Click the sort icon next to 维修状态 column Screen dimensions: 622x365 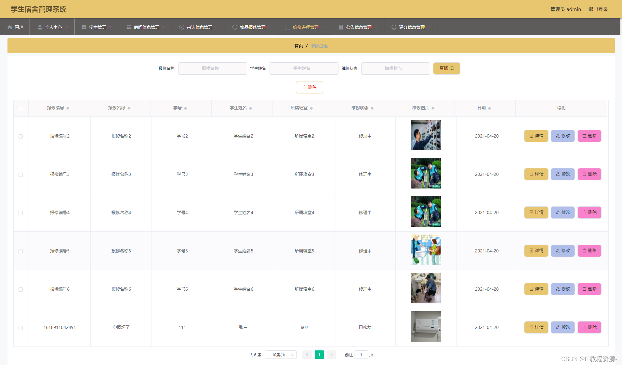[372, 108]
